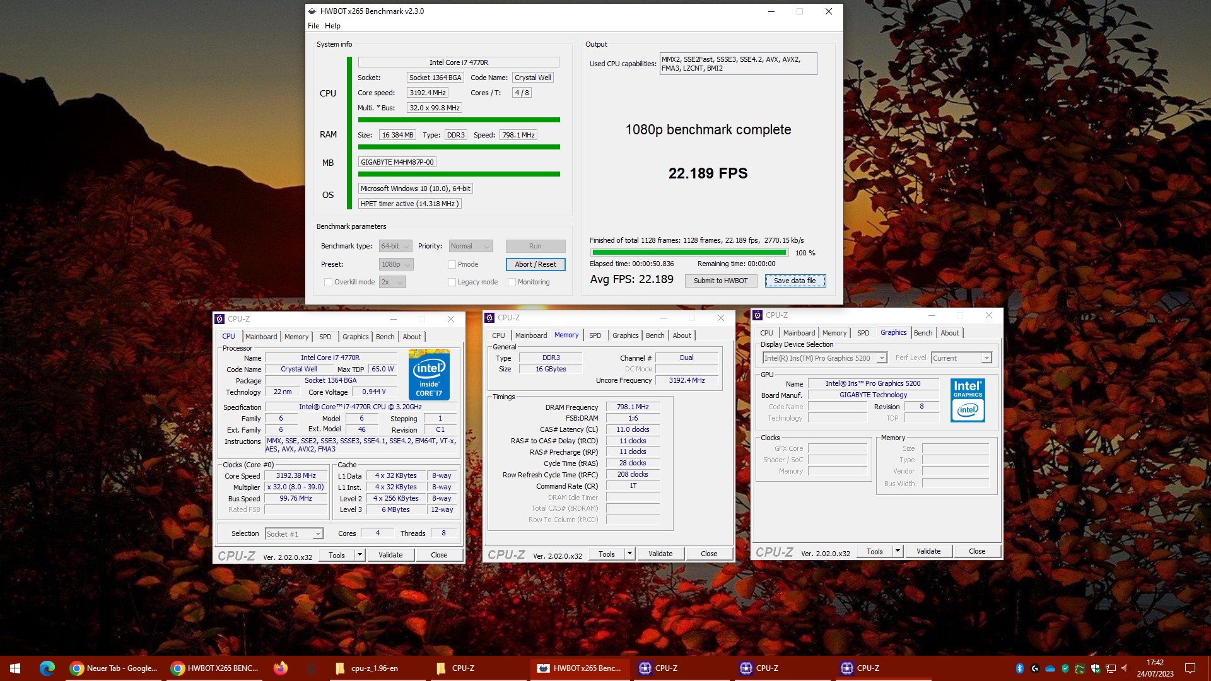Click OneDrive cloud tray icon

(x=1050, y=668)
